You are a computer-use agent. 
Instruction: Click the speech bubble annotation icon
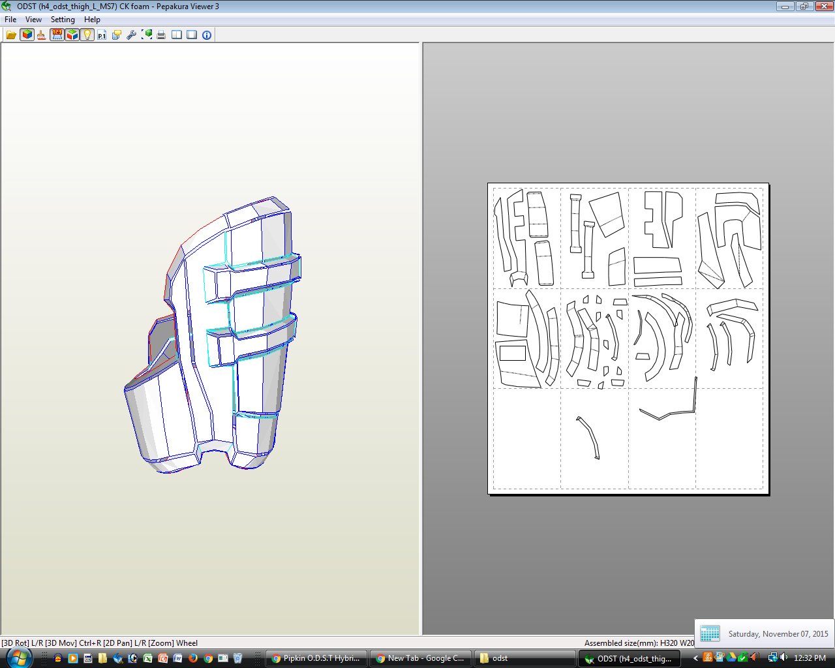click(x=117, y=35)
